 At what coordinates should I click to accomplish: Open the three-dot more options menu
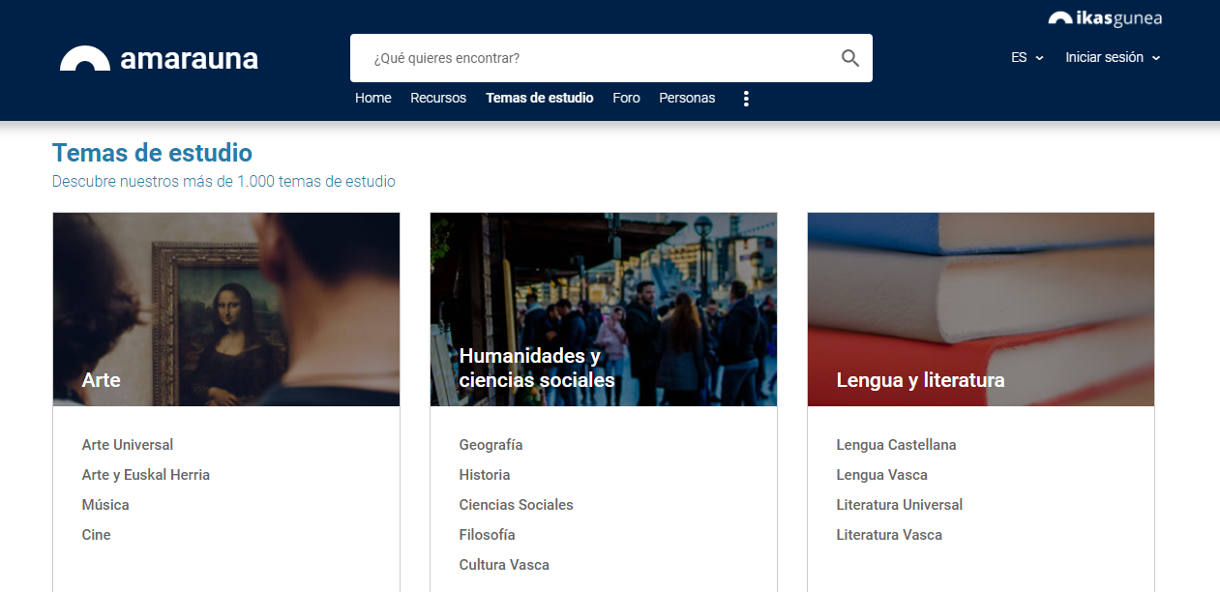point(745,99)
